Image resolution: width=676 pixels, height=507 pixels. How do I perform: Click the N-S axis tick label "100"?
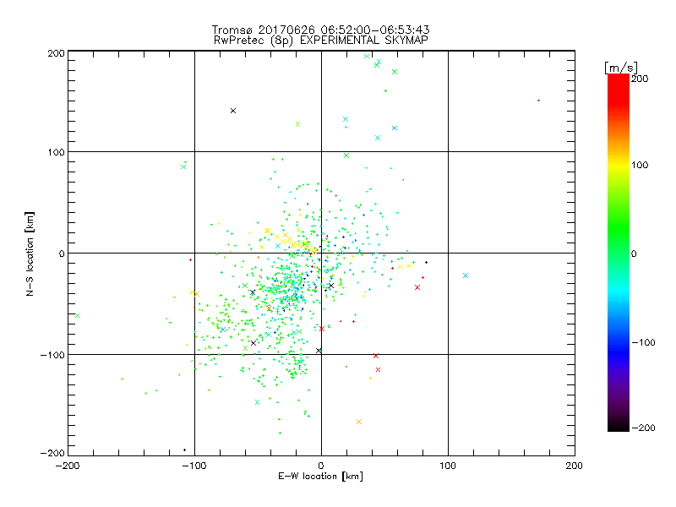[x=56, y=152]
